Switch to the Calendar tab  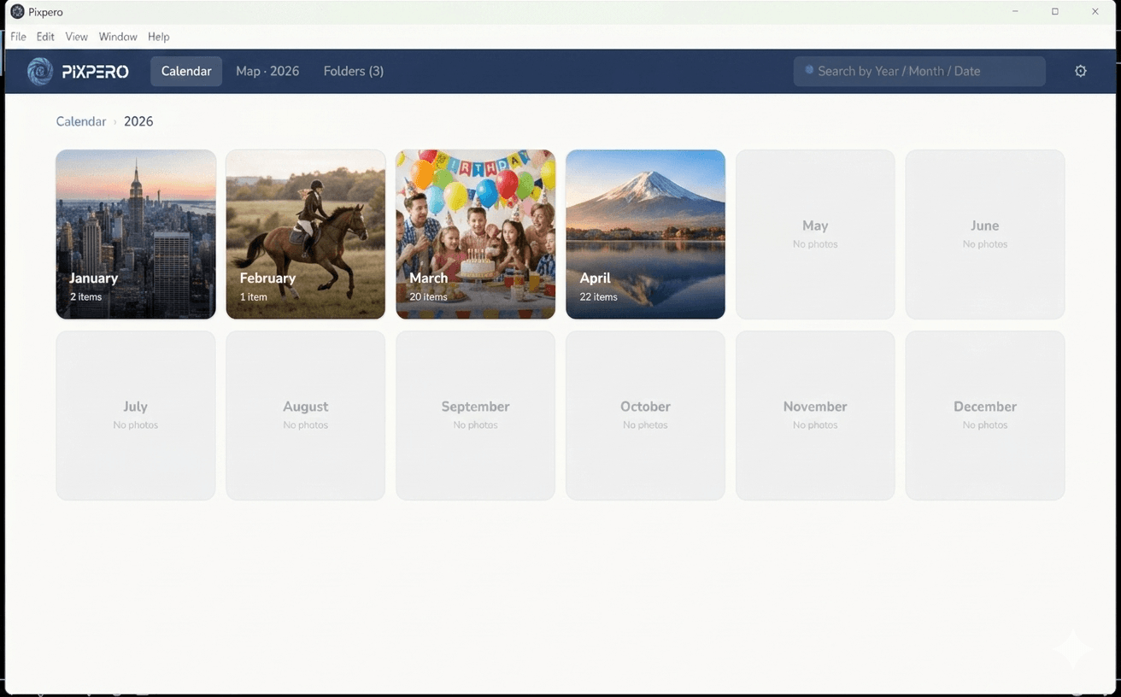pos(186,71)
